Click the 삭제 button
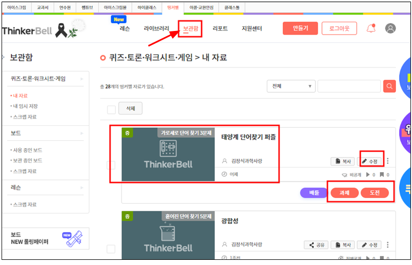Screen dimensions: 412x265 tap(130, 108)
